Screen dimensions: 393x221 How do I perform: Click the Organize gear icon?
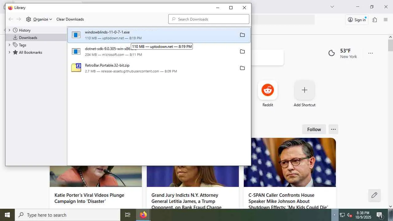29,19
